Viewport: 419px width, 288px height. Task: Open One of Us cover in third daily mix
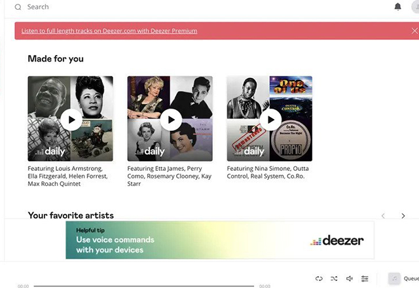[291, 98]
